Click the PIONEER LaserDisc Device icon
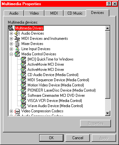The image size is (119, 145). coord(23,90)
